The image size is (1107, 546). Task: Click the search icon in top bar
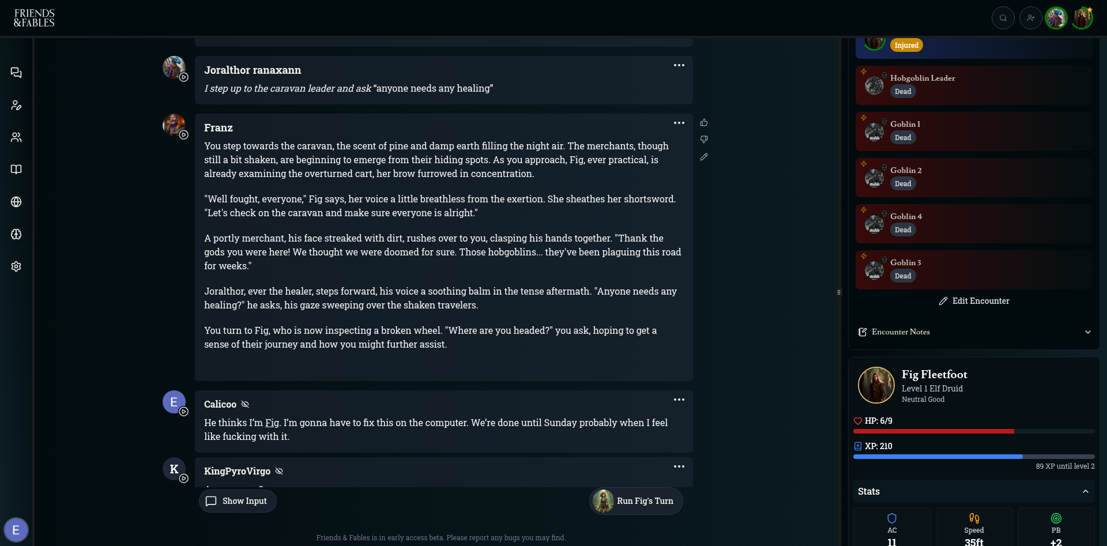pyautogui.click(x=1003, y=18)
